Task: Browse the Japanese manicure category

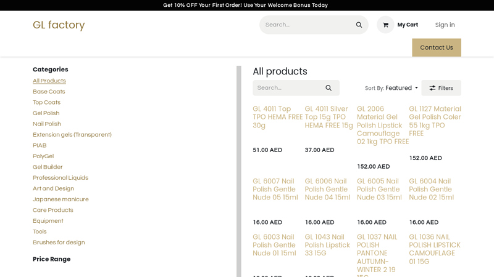Action: tap(61, 199)
